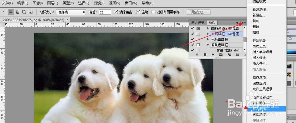
Task: Choose 再次记录... from flyout menu
Action: click(260, 46)
